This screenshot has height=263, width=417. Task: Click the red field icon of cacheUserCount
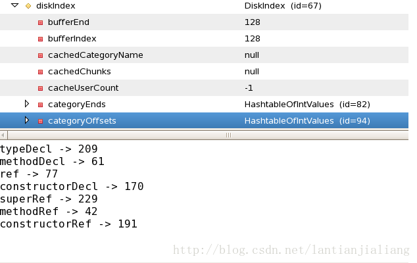point(40,89)
